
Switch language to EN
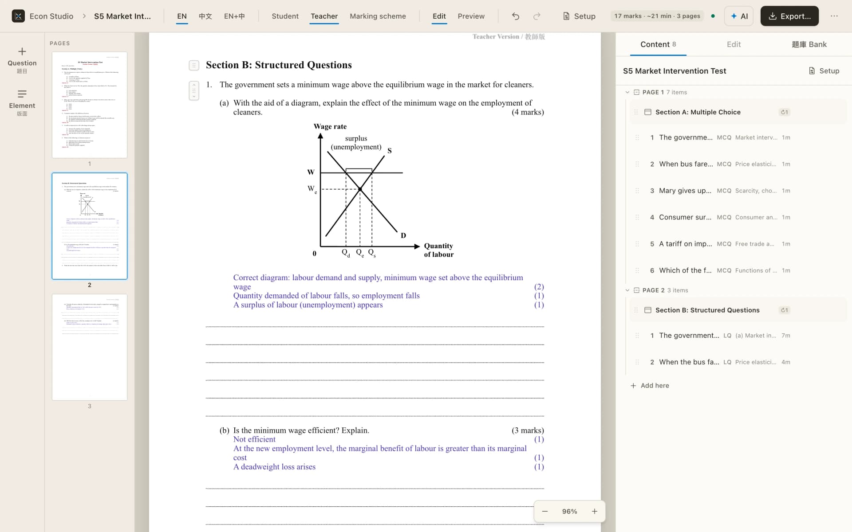182,16
